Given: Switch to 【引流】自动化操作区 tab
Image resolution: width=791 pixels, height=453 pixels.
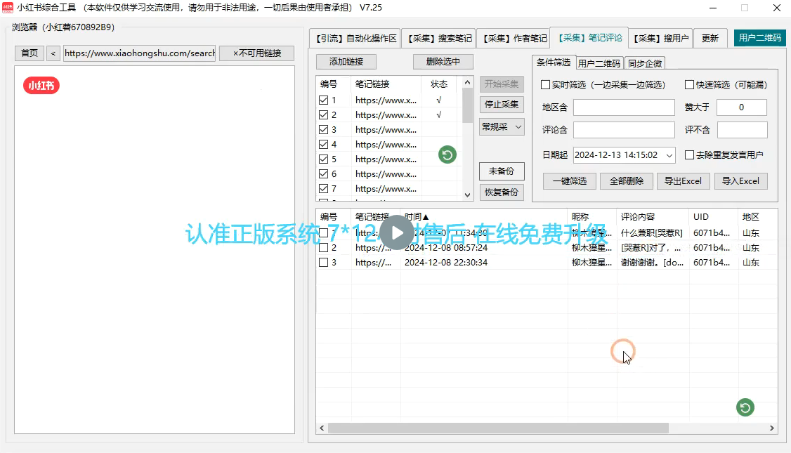Looking at the screenshot, I should (x=355, y=39).
